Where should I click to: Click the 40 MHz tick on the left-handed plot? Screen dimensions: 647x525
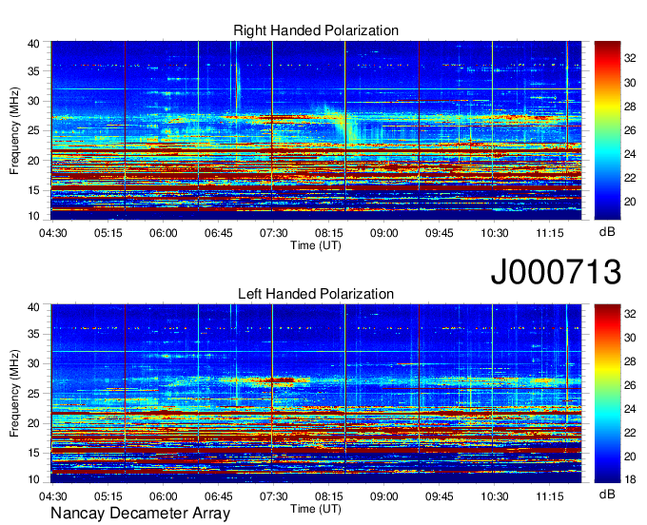(x=33, y=307)
